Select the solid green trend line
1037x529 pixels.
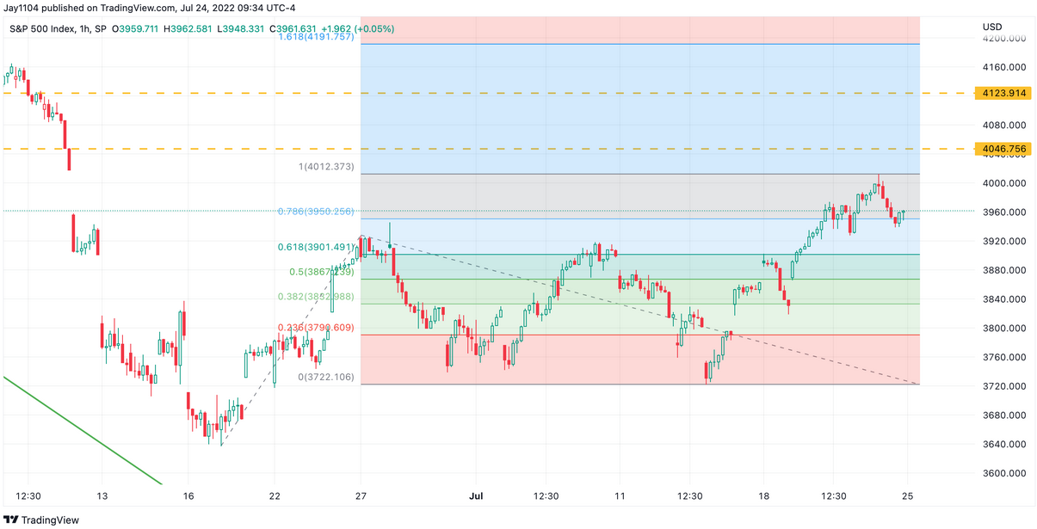(x=82, y=430)
